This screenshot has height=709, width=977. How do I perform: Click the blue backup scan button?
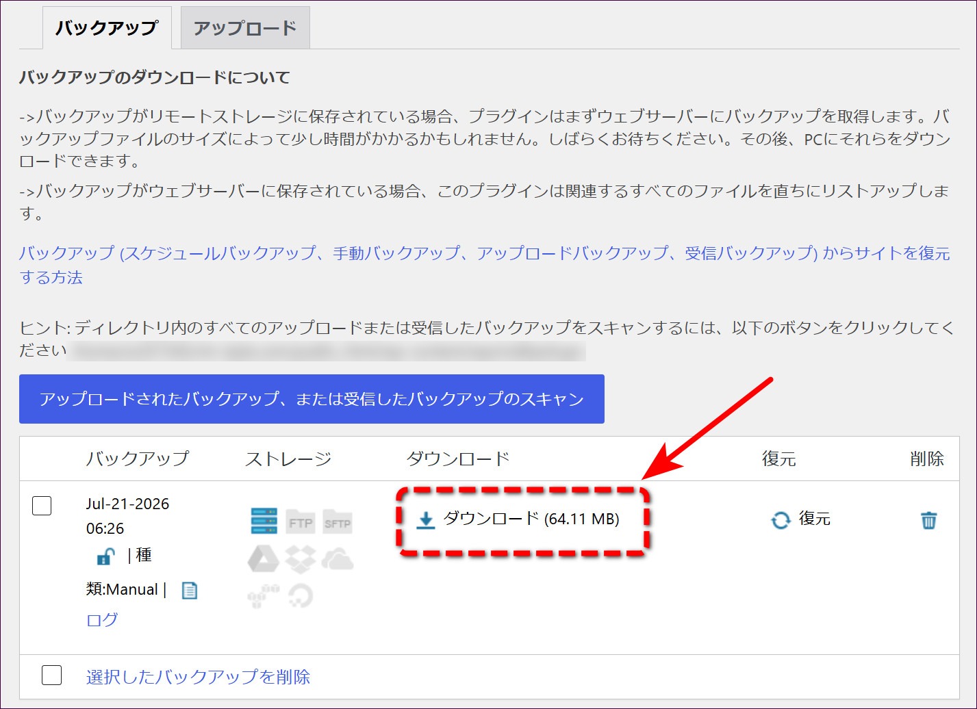(312, 399)
